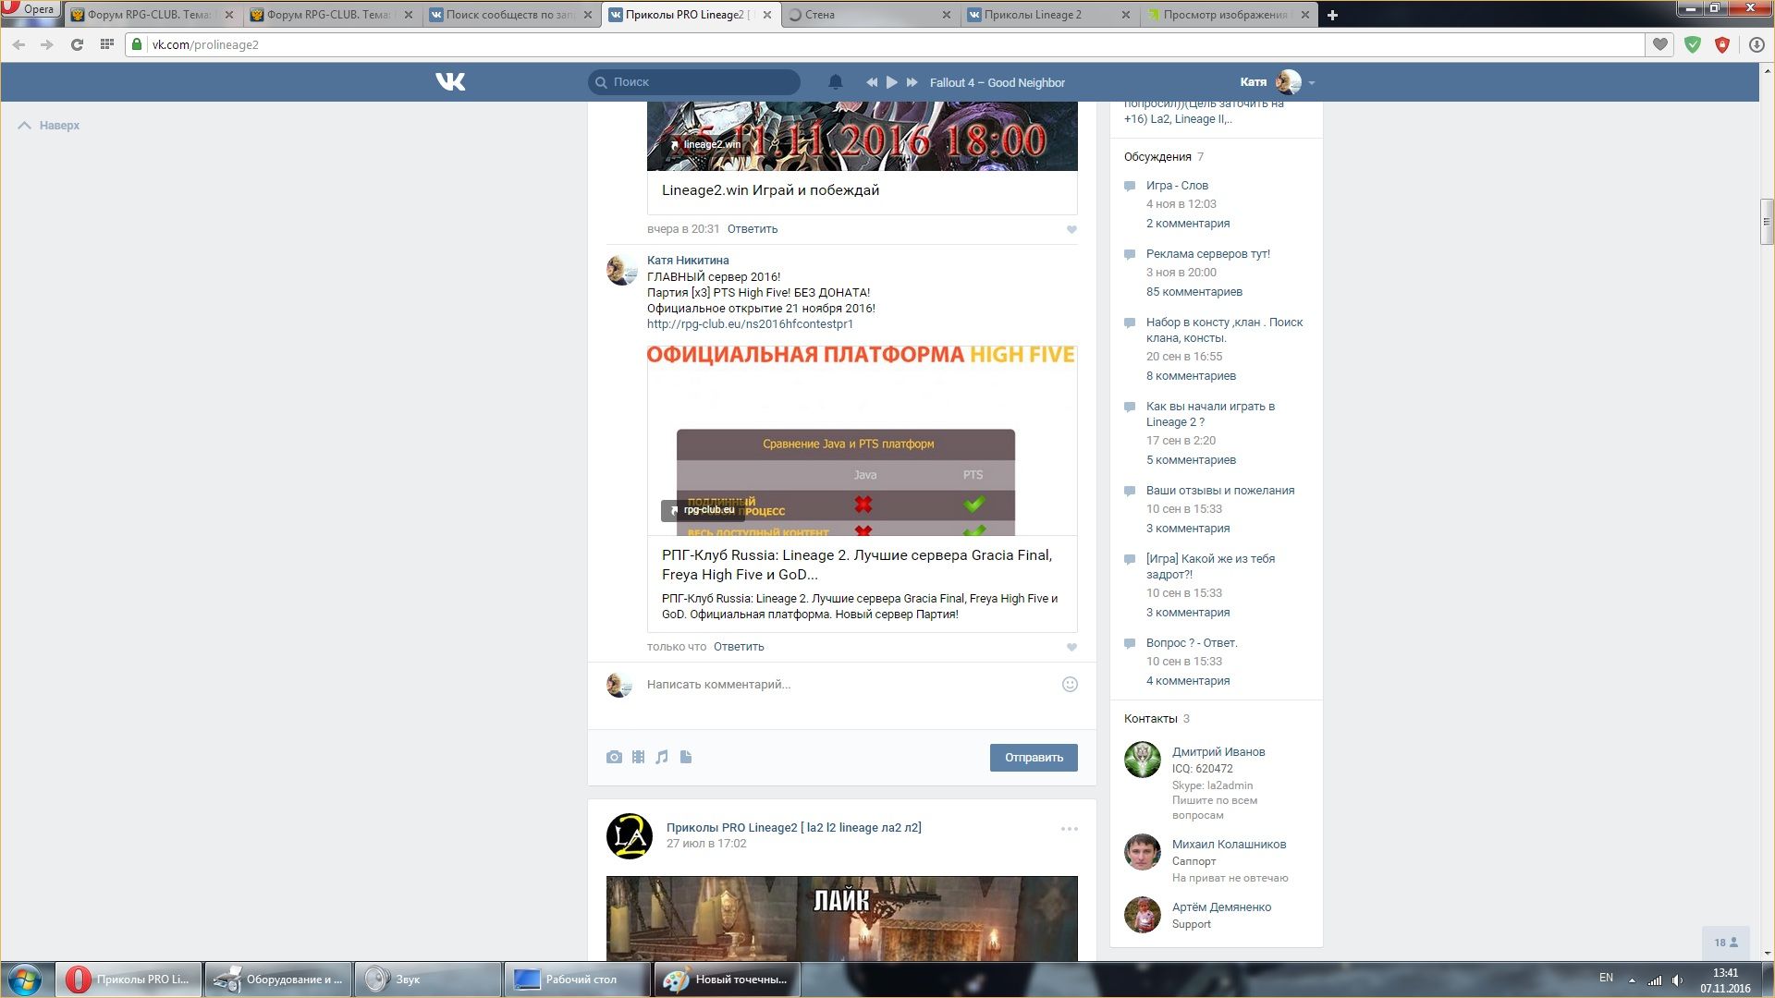Switch to Приколы Lineage 2 tab

coord(1048,15)
